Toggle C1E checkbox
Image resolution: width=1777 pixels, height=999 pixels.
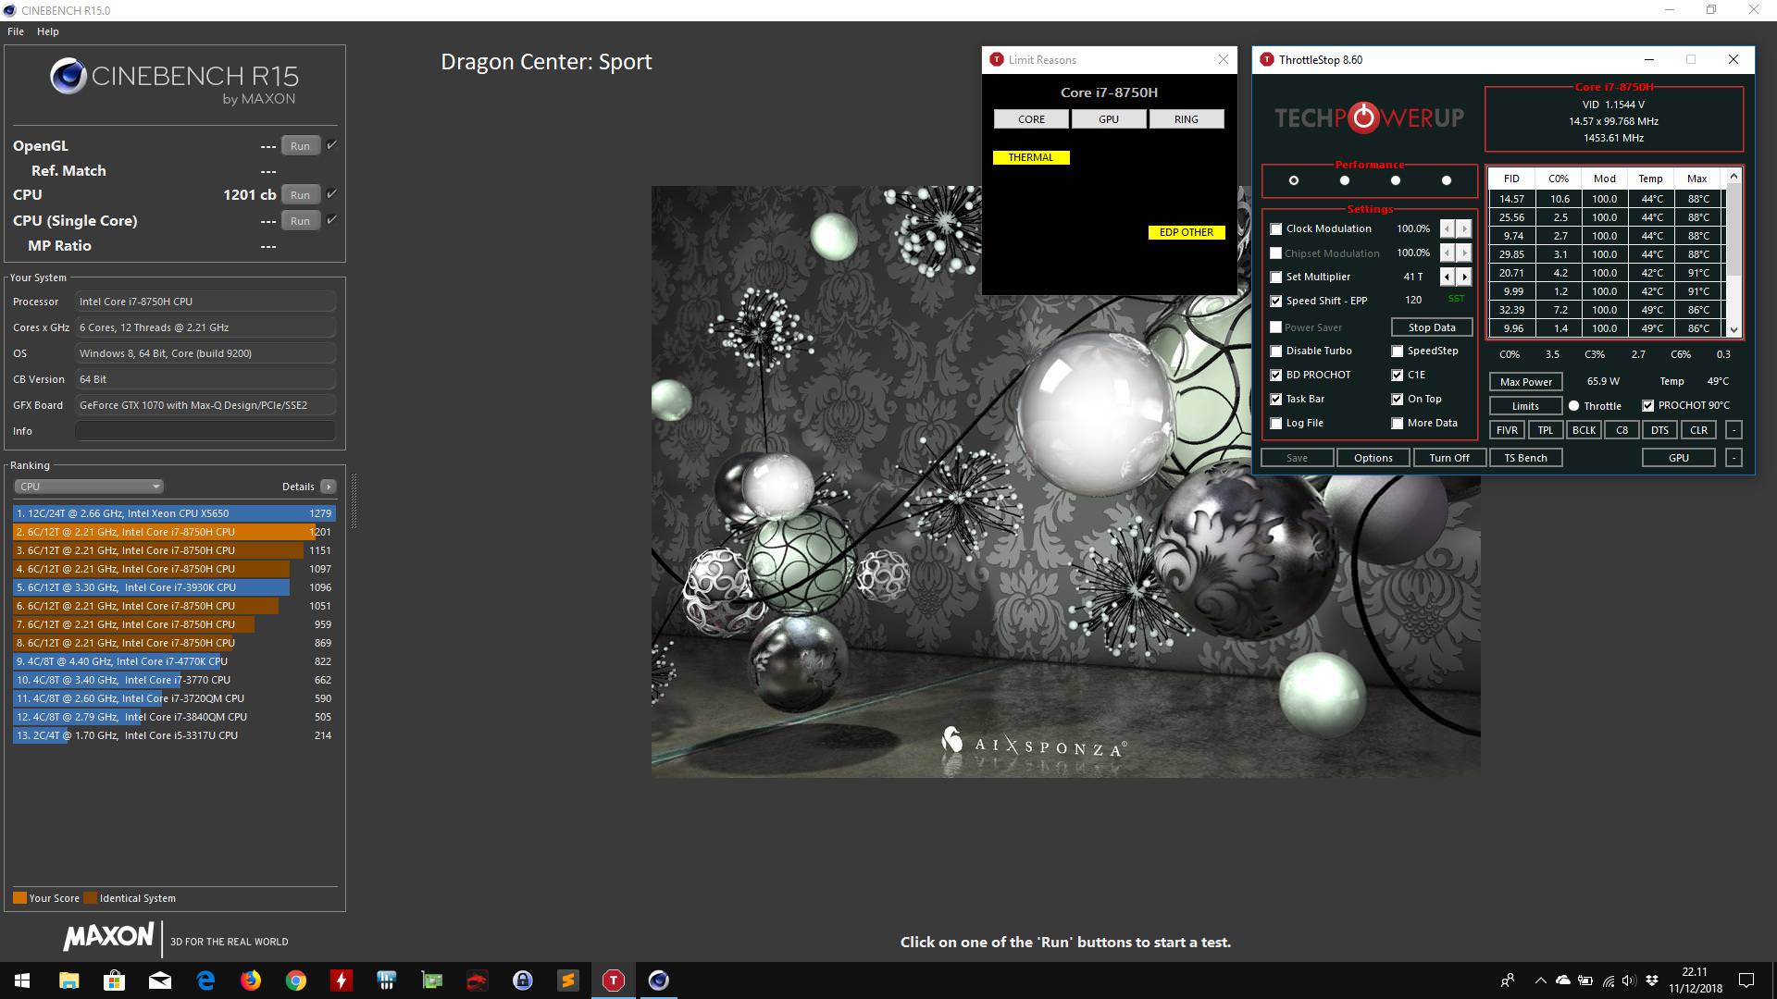coord(1398,376)
